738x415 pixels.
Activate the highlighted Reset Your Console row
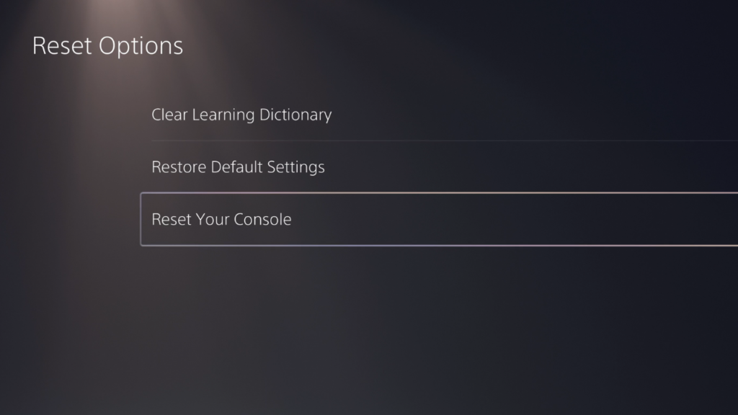pyautogui.click(x=439, y=219)
